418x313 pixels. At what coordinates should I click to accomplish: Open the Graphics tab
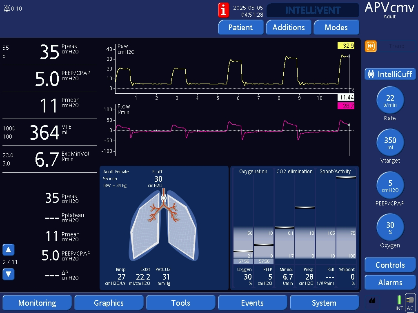tap(109, 303)
